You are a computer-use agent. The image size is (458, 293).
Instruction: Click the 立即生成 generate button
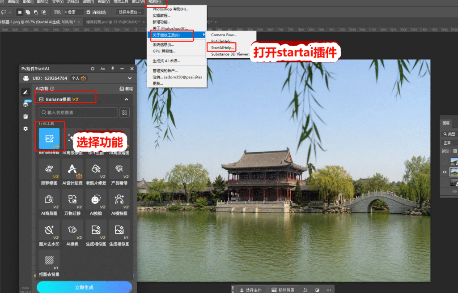click(x=84, y=288)
